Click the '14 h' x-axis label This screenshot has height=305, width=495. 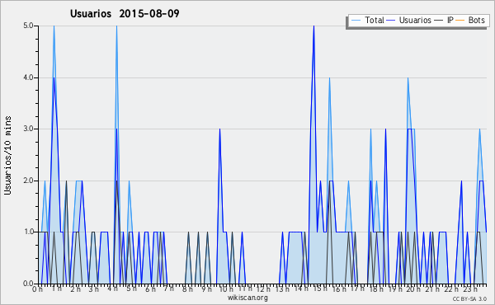pyautogui.click(x=301, y=289)
